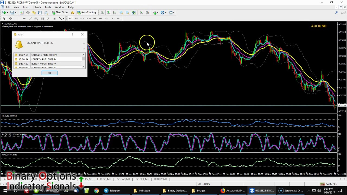Click the New Order button
The height and width of the screenshot is (195, 347).
pyautogui.click(x=60, y=12)
